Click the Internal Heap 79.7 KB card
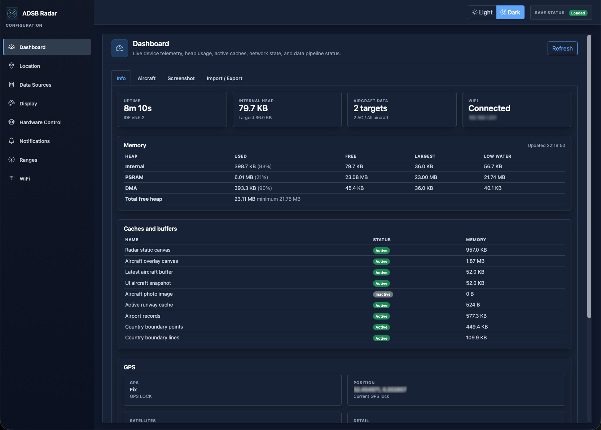 tap(287, 109)
